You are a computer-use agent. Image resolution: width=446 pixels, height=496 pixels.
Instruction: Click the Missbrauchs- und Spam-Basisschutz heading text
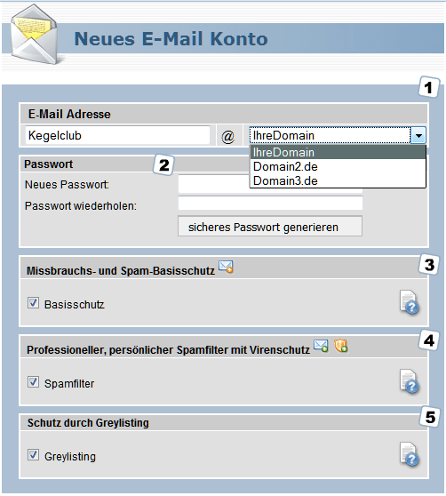121,271
